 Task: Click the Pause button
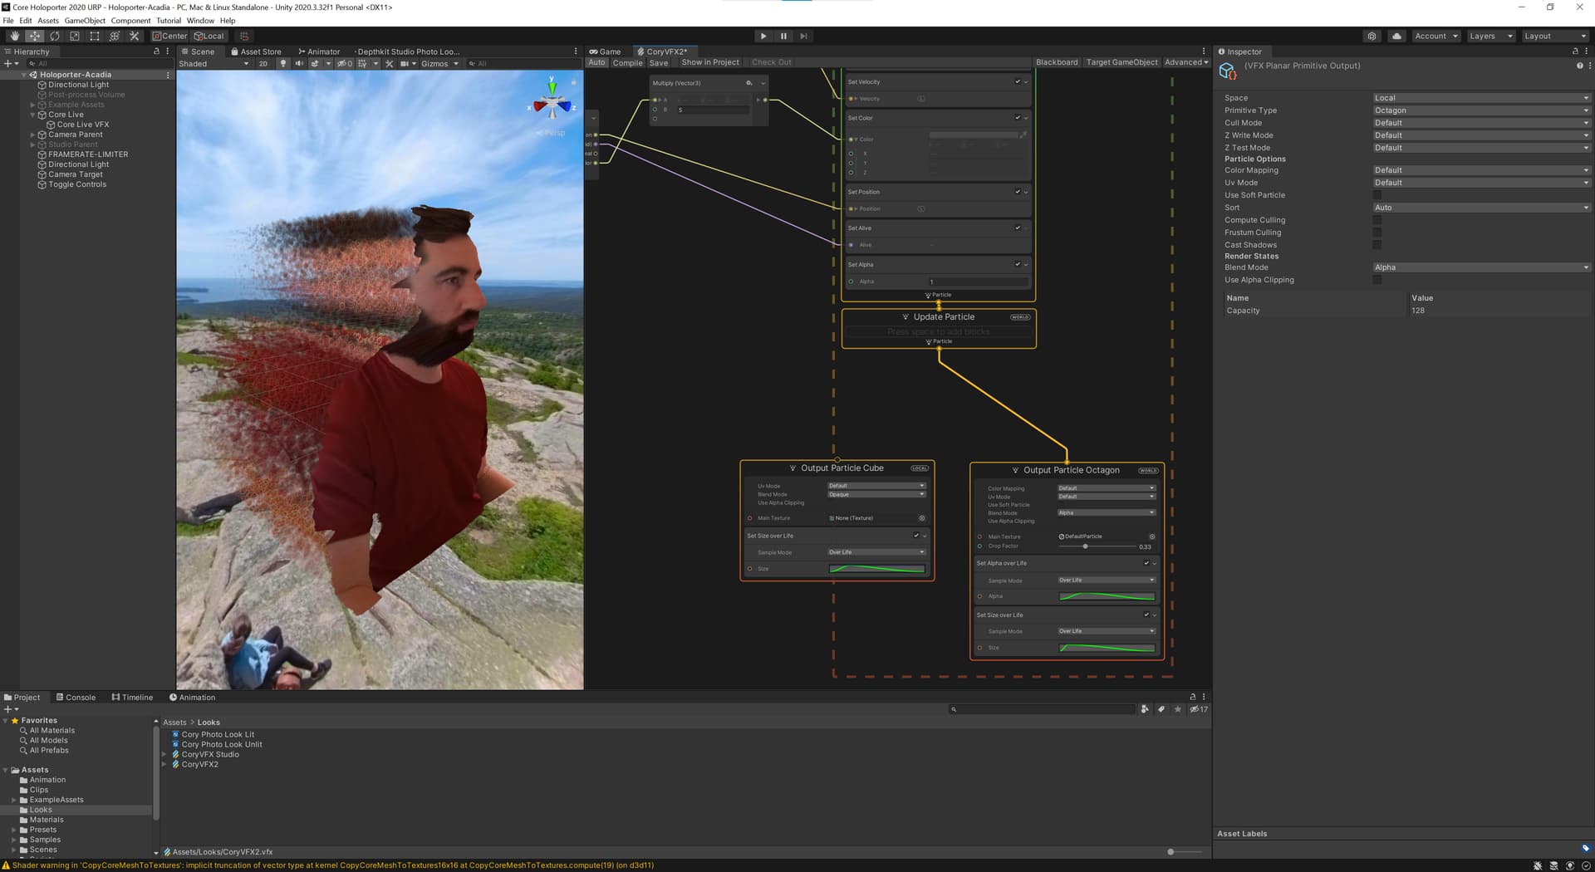click(x=783, y=37)
